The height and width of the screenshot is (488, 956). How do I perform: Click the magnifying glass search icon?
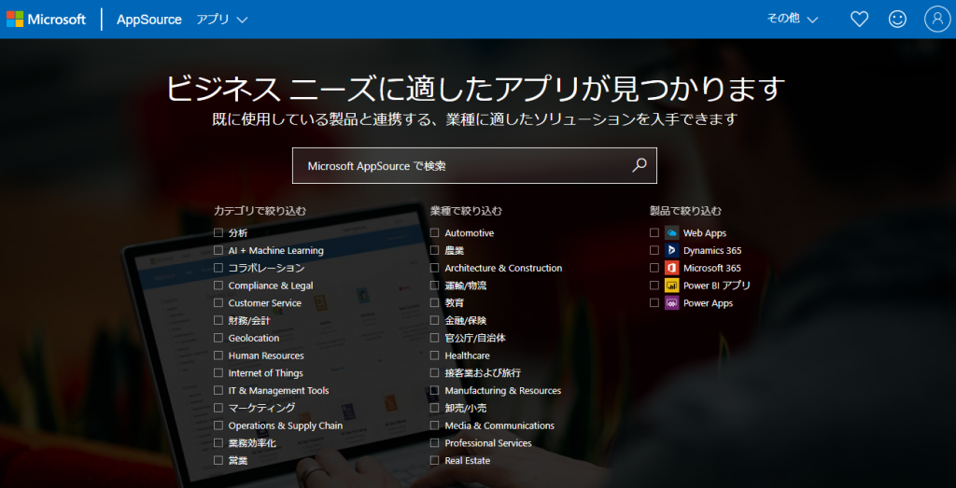click(x=640, y=165)
